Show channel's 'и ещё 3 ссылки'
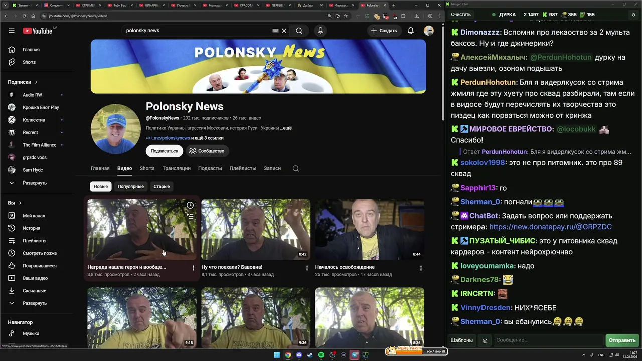The width and height of the screenshot is (642, 361). click(x=207, y=138)
